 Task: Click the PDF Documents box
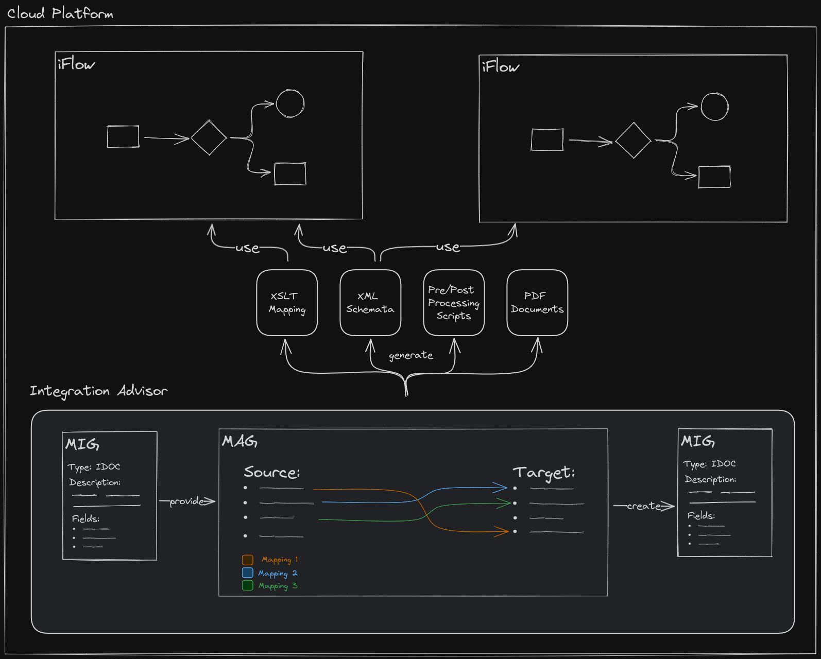(537, 303)
